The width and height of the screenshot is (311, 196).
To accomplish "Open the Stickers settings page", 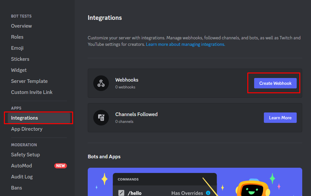I will pyautogui.click(x=20, y=59).
